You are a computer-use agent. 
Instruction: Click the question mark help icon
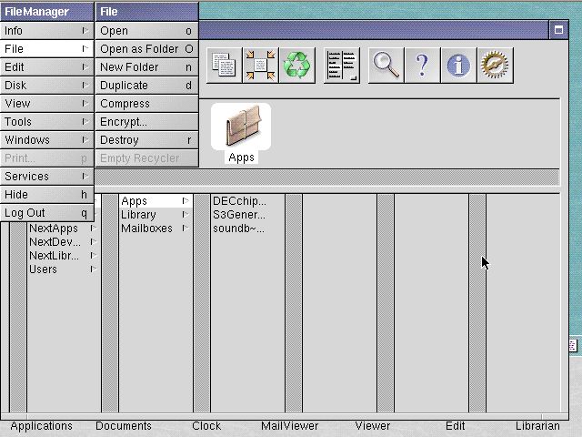pyautogui.click(x=422, y=66)
